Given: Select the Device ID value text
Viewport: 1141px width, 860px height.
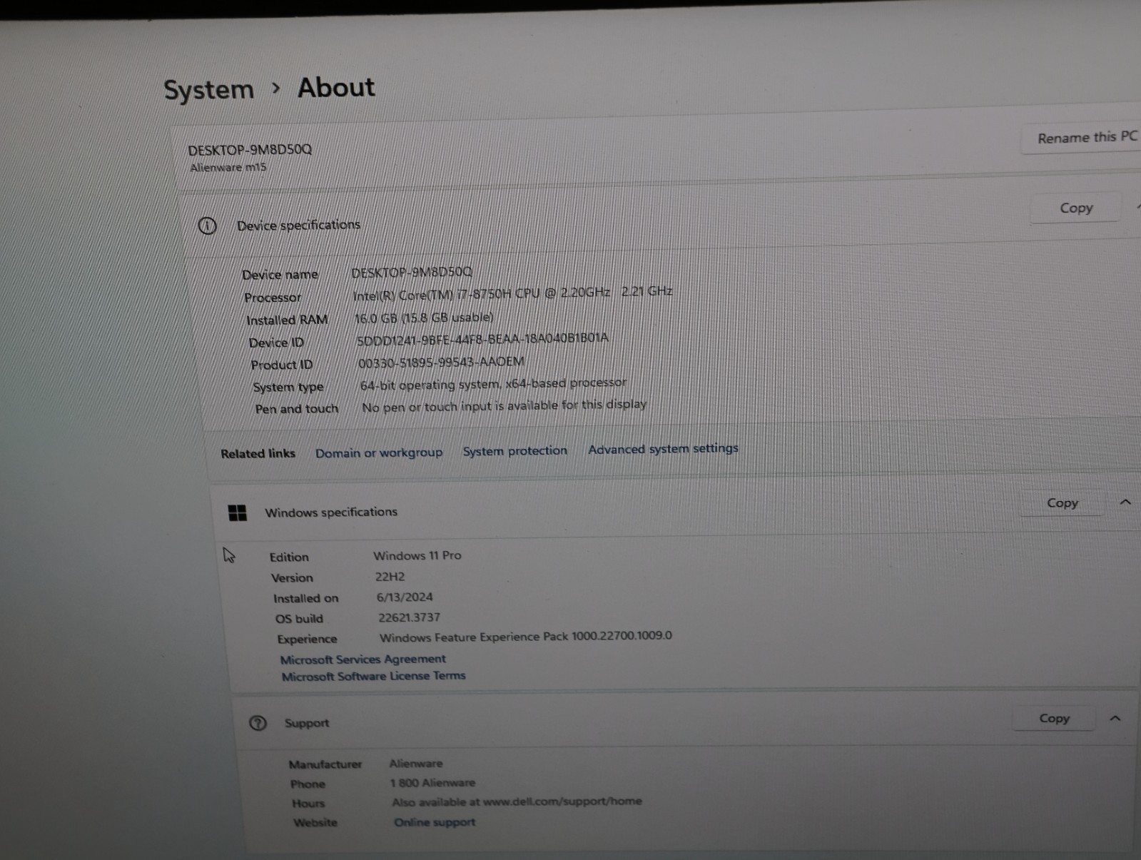Looking at the screenshot, I should 482,339.
